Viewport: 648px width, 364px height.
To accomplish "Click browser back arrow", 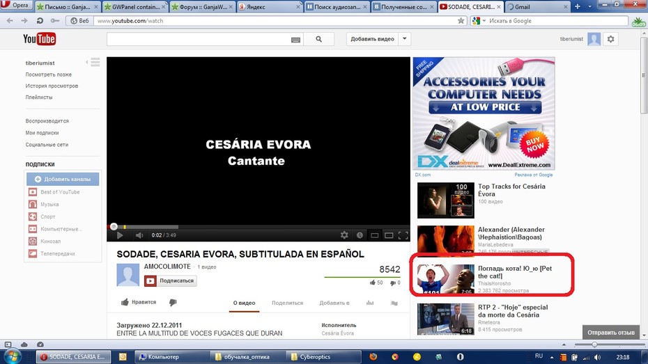I will pos(10,21).
